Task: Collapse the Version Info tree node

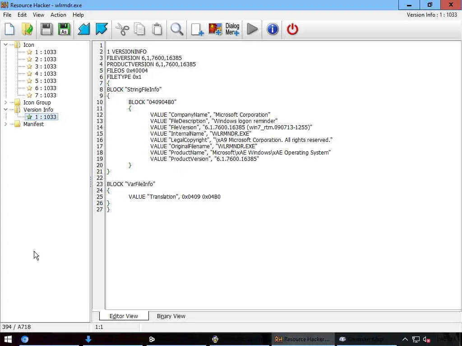Action: pyautogui.click(x=5, y=109)
